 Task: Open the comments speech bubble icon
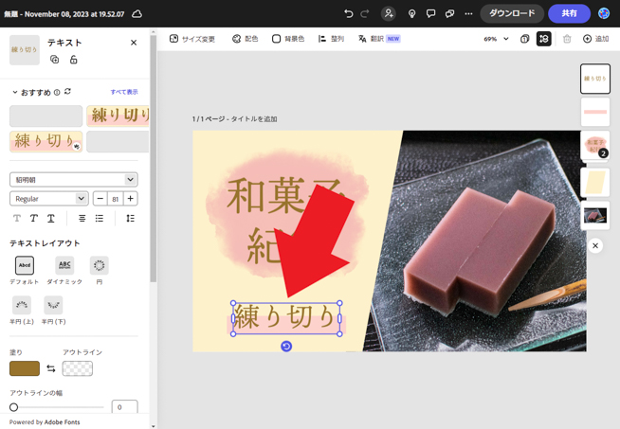click(x=430, y=14)
